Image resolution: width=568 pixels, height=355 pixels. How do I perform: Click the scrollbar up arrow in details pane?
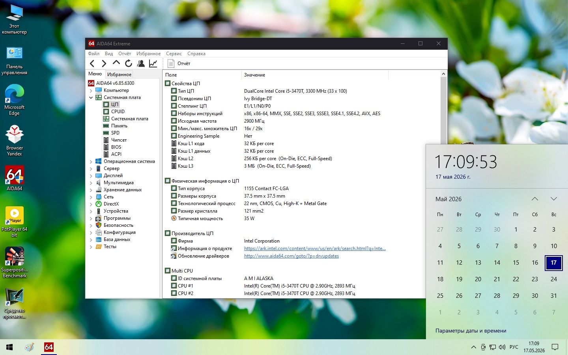pos(443,74)
